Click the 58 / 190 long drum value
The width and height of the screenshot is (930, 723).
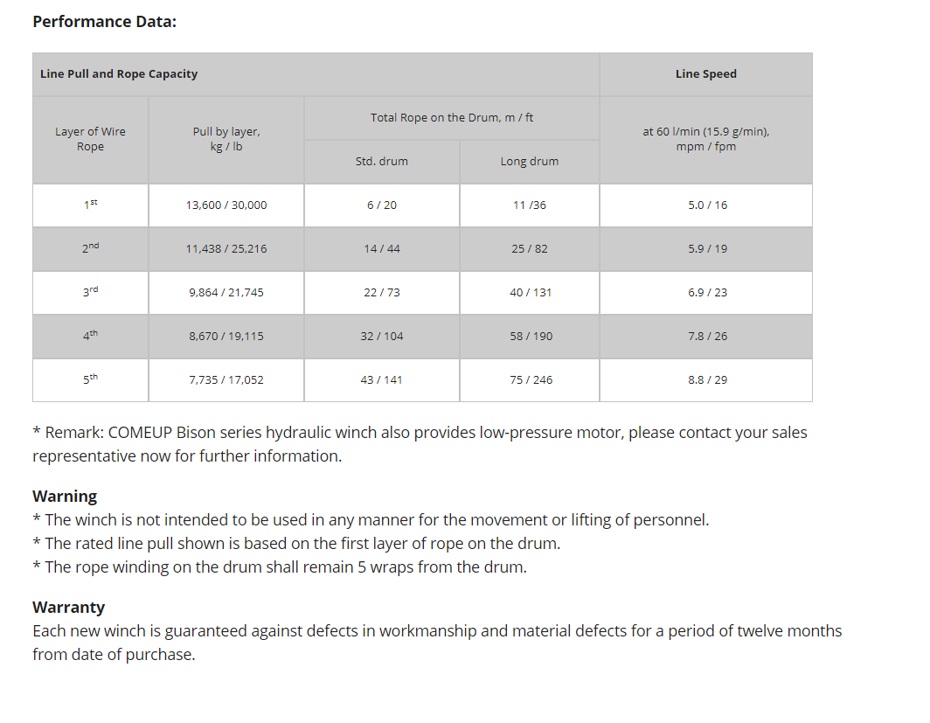point(531,337)
